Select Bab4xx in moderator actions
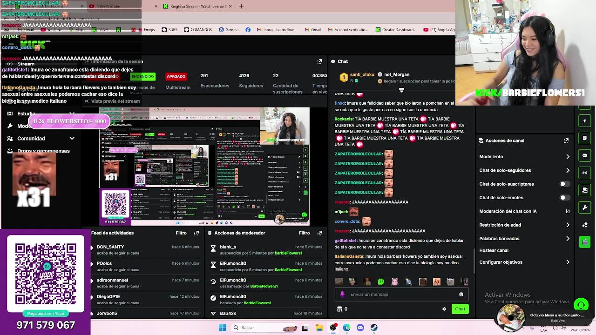The height and width of the screenshot is (335, 596). coord(228,314)
